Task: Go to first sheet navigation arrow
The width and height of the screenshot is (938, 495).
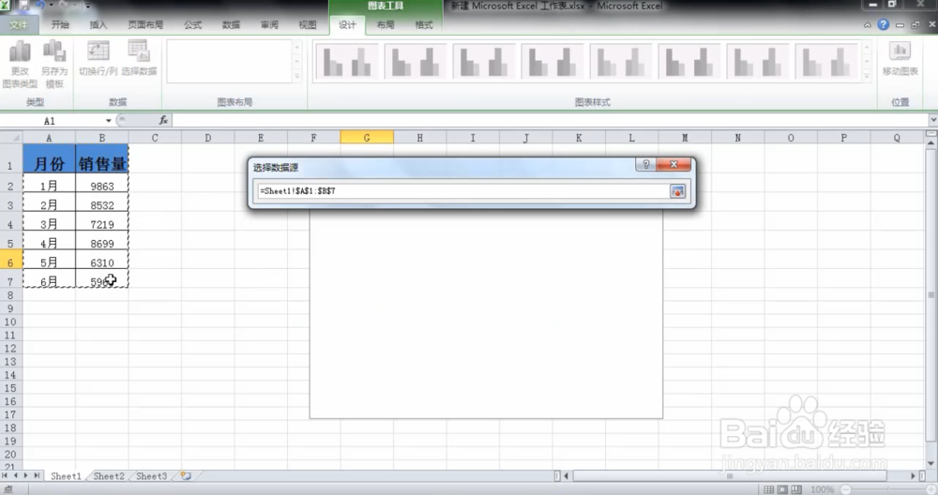Action: 6,476
